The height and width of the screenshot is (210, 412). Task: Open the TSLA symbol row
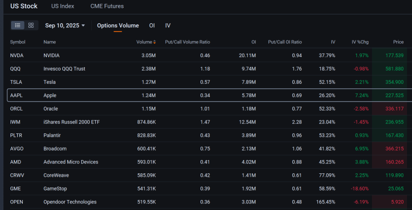pos(16,82)
